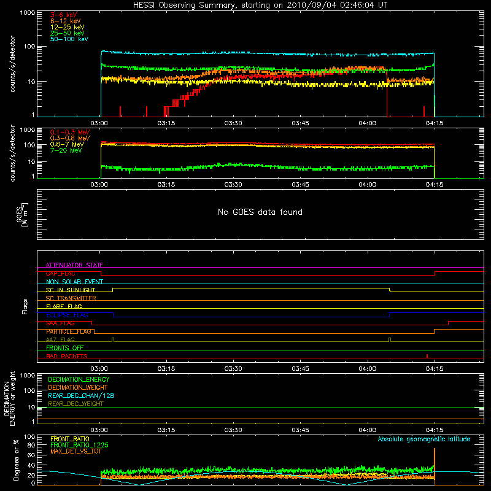Viewport: 491px width, 491px height.
Task: Click the 0.8-7 MeV legend label
Action: pos(67,144)
